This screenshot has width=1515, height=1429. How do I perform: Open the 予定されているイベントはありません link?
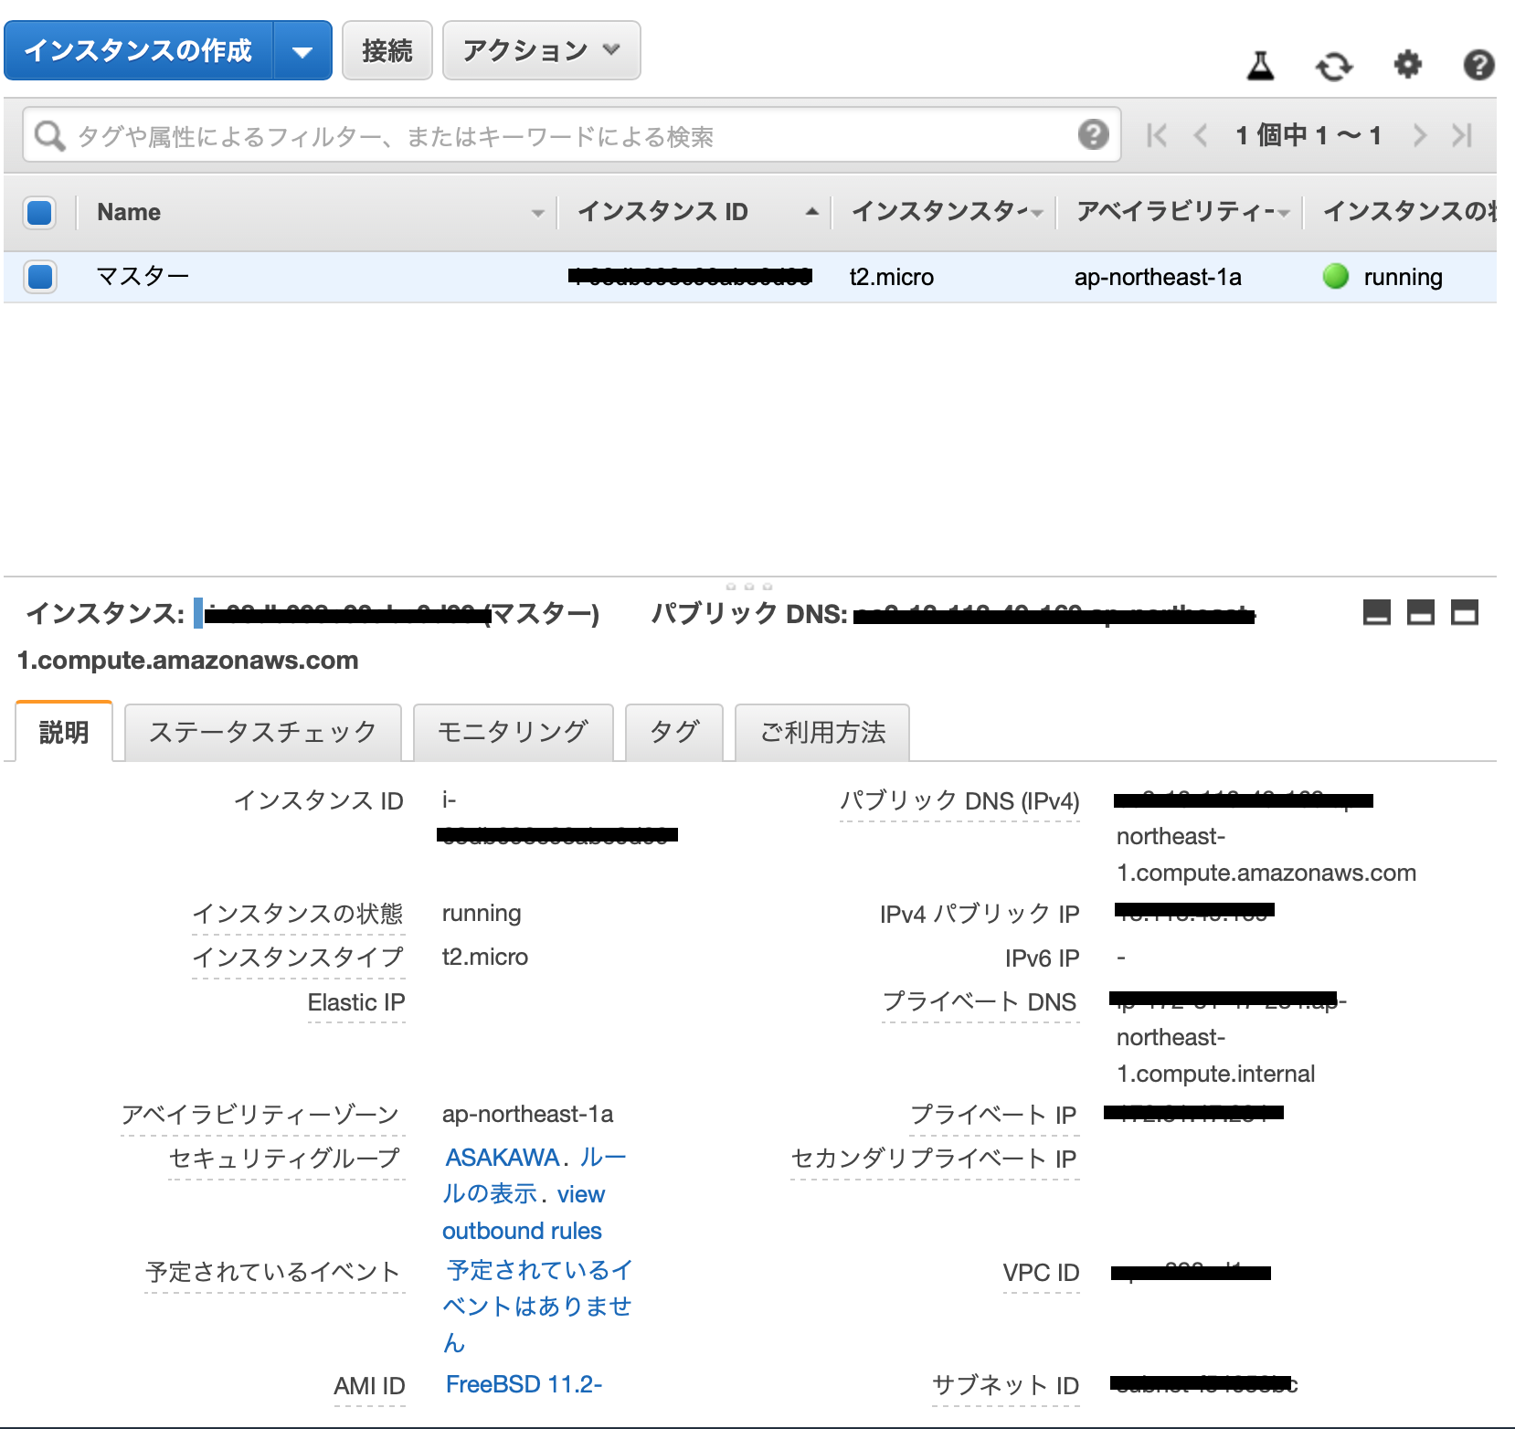(539, 1306)
